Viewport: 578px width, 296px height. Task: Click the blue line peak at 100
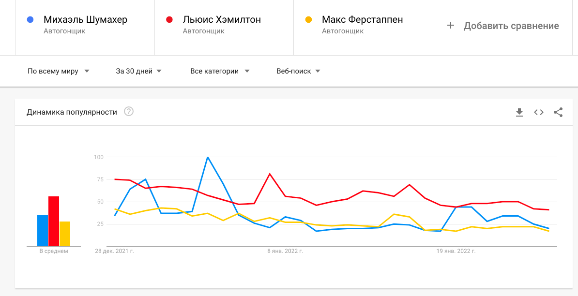pos(208,157)
